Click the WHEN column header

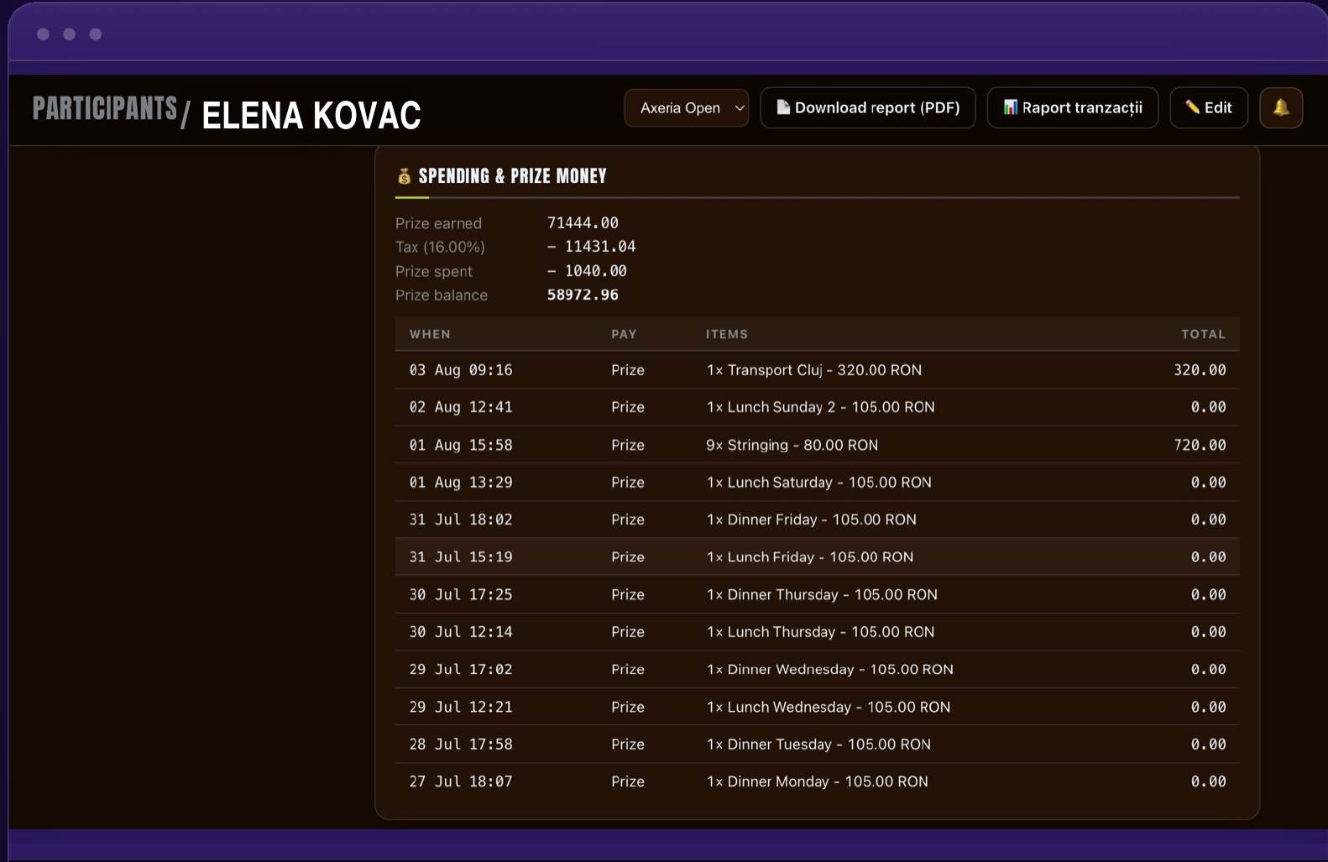(430, 334)
